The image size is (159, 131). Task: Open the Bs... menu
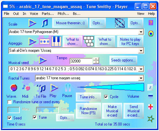(76, 14)
